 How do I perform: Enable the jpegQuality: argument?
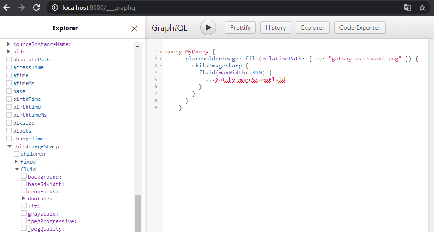[x=24, y=228]
